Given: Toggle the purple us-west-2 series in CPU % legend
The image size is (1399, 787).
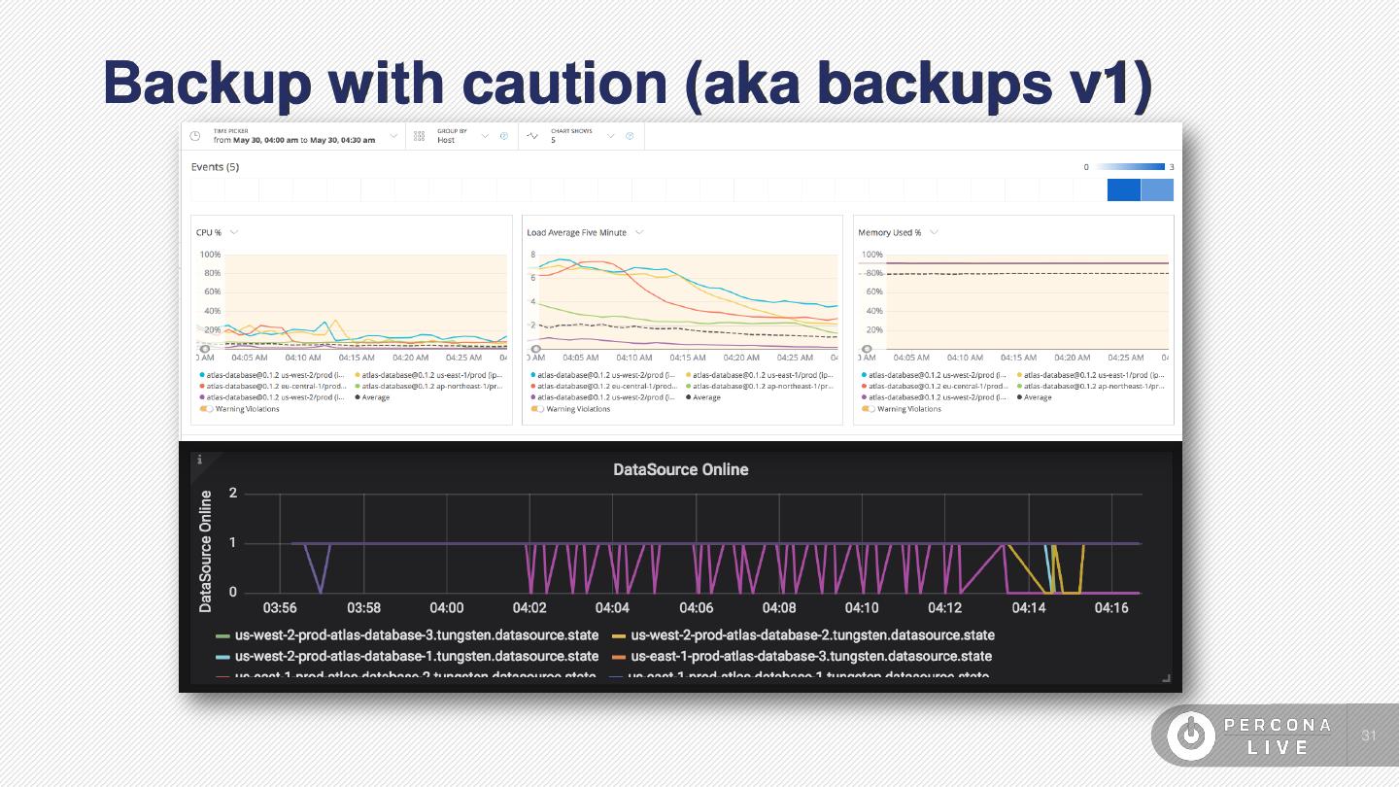Looking at the screenshot, I should 272,397.
